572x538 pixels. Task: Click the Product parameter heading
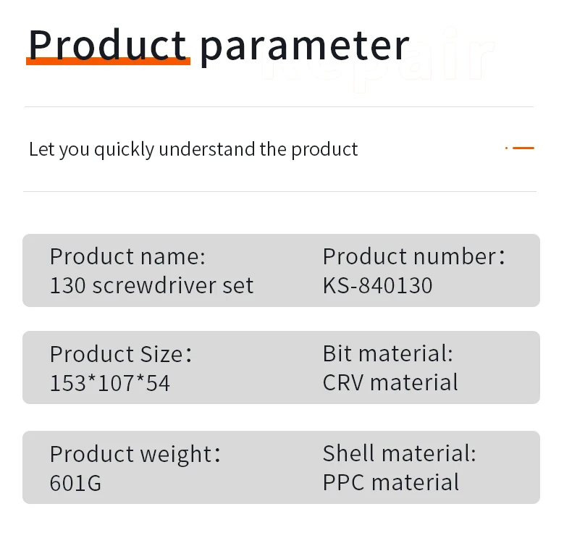click(219, 46)
